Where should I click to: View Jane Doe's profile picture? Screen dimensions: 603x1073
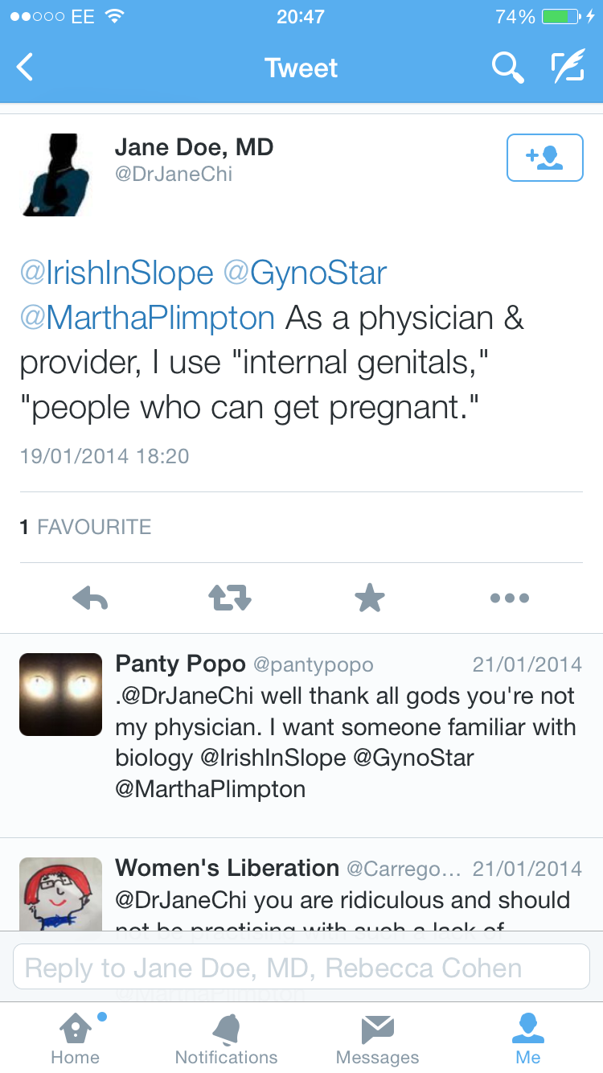pos(61,175)
